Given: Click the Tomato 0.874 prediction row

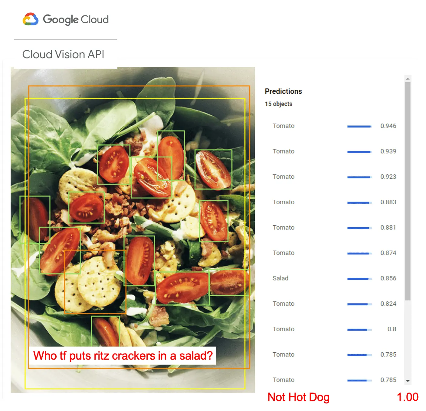Looking at the screenshot, I should pyautogui.click(x=334, y=253).
